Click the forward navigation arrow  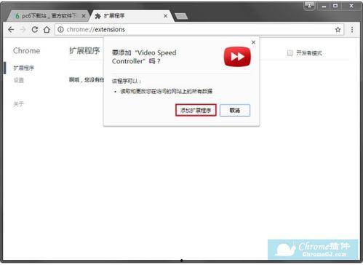(23, 30)
